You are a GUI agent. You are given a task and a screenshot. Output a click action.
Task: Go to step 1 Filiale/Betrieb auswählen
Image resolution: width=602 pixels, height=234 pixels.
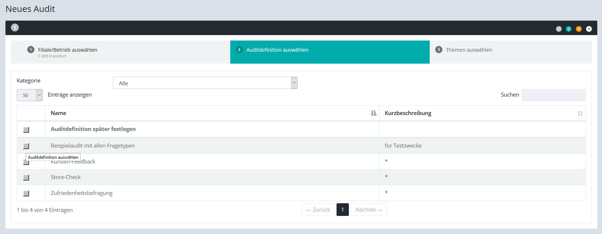[67, 50]
